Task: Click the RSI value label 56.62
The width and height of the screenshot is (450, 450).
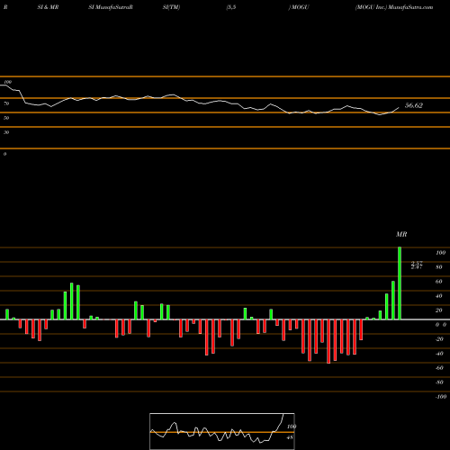Action: tap(414, 105)
